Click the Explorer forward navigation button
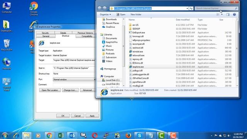The width and height of the screenshot is (247, 139). pos(105,8)
